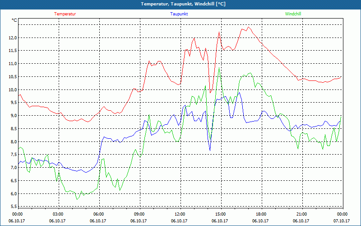Click the '11,0' y-axis value
The height and width of the screenshot is (226, 361).
pos(12,64)
